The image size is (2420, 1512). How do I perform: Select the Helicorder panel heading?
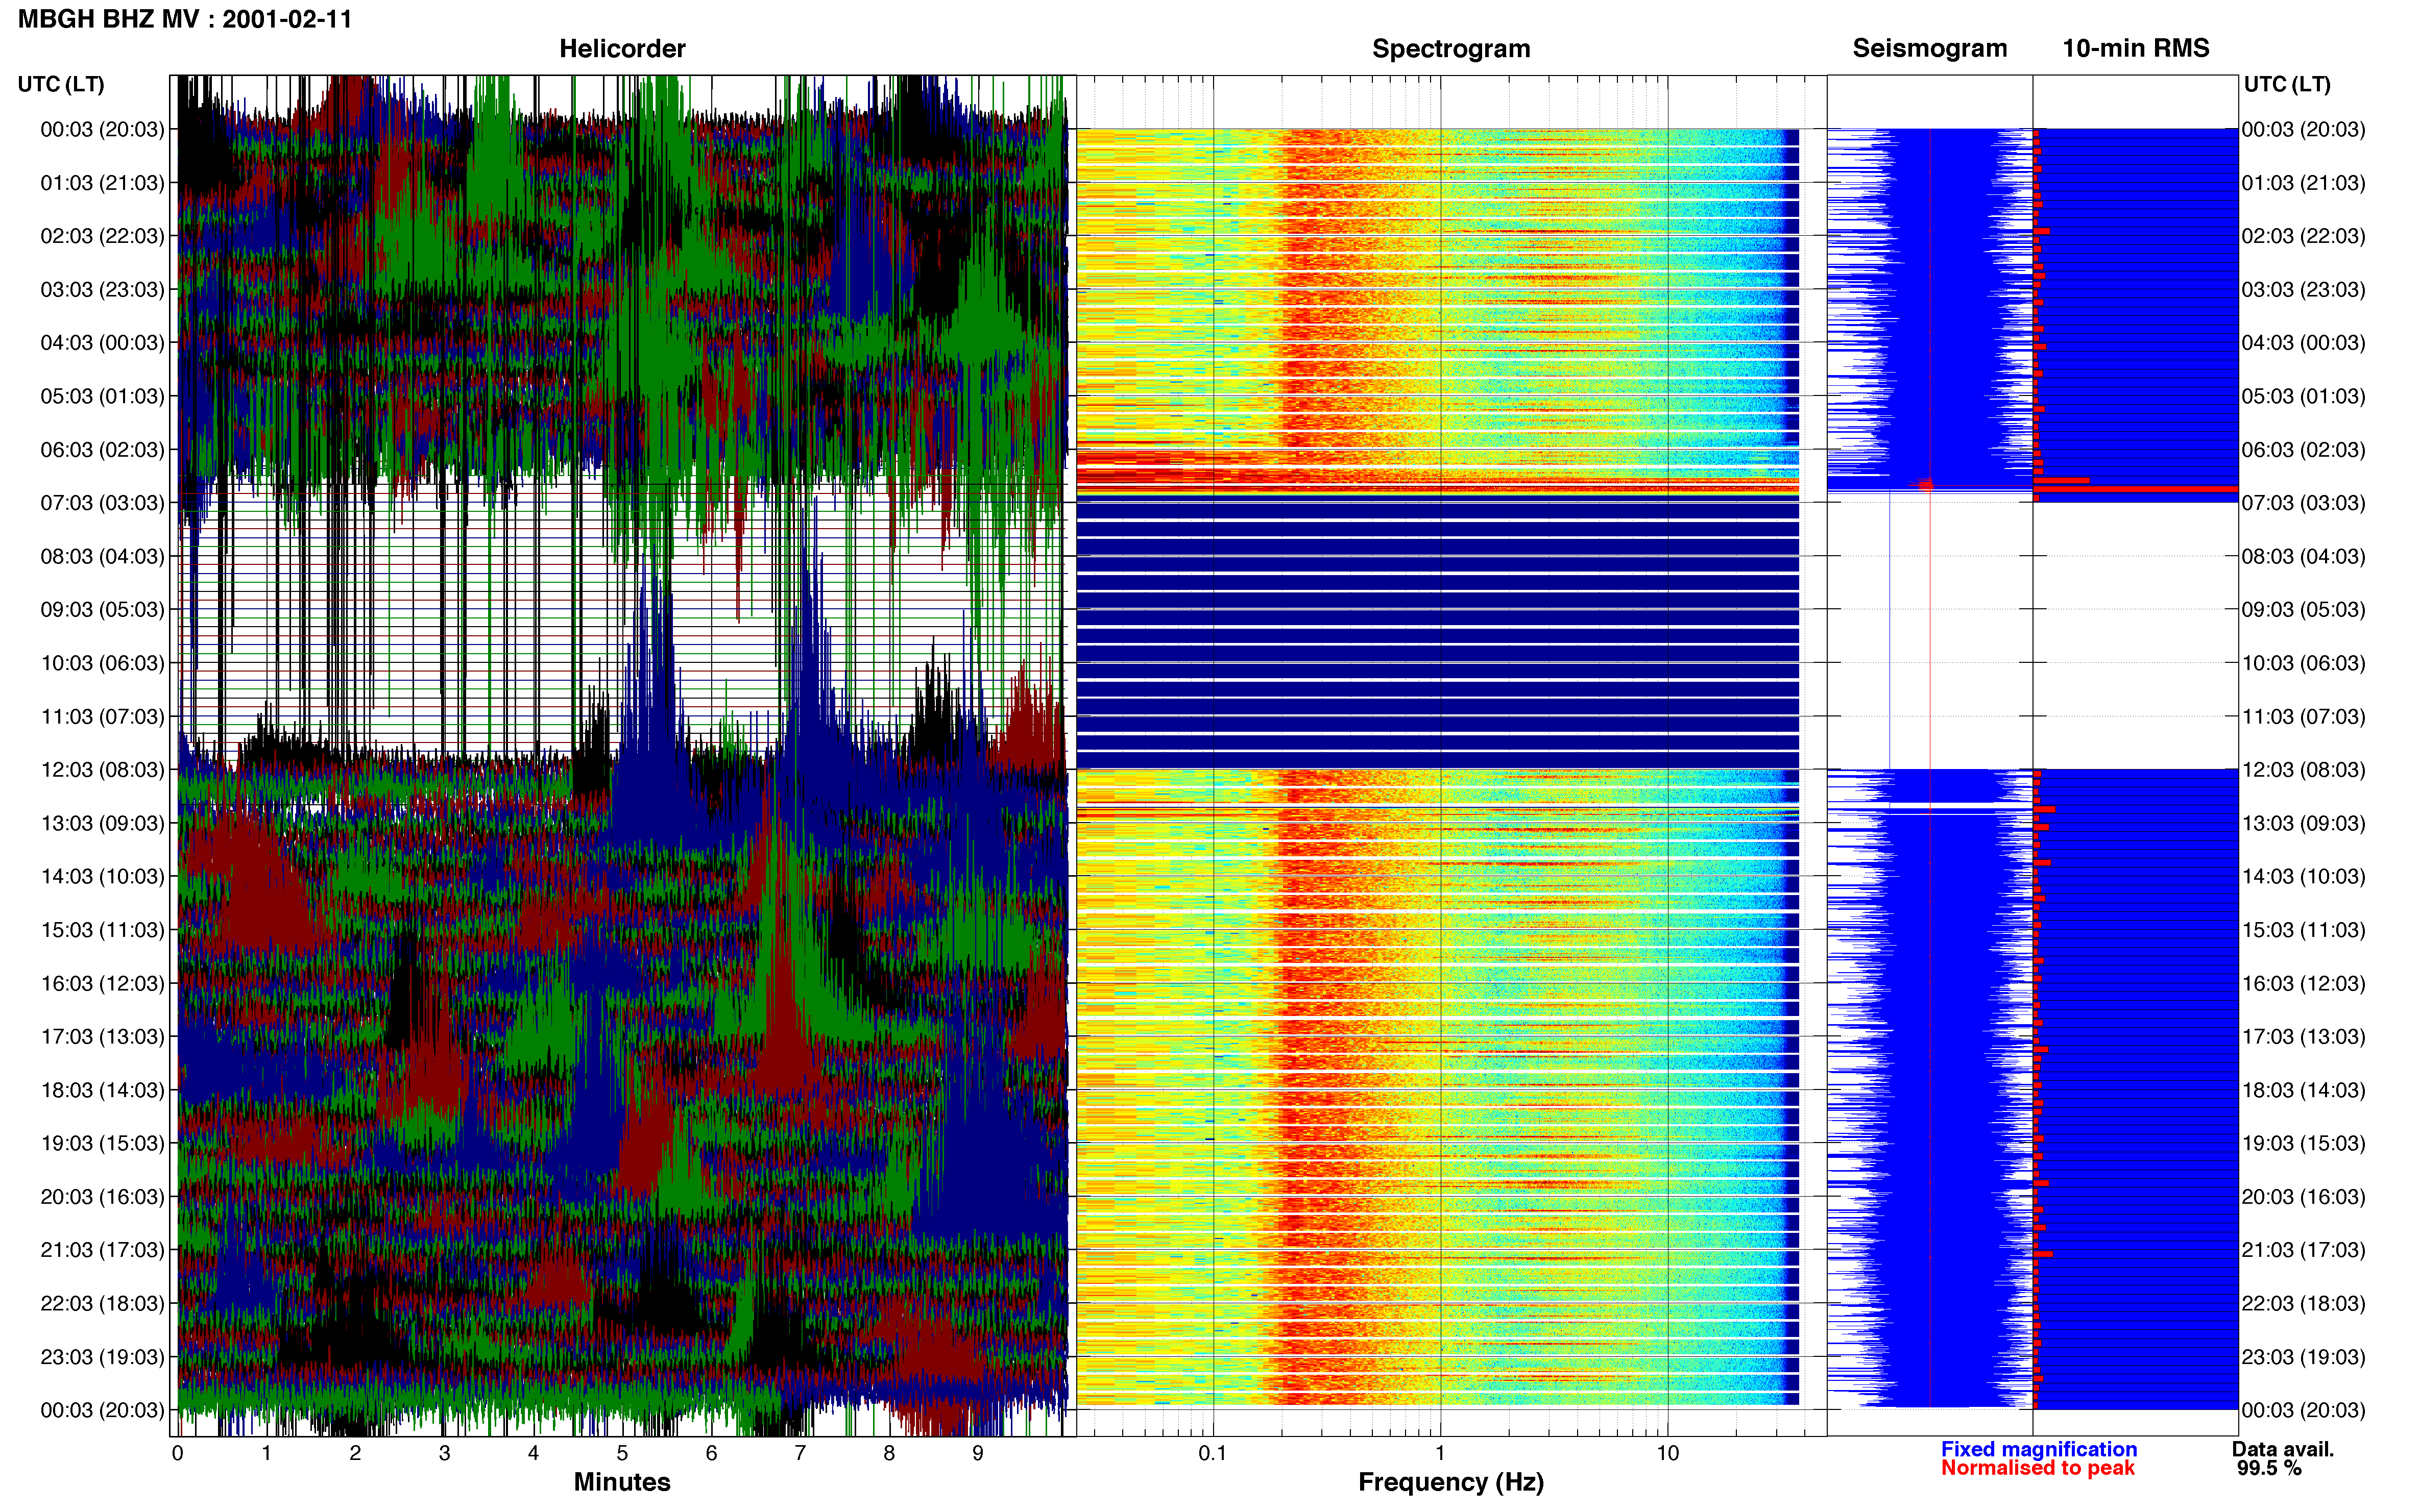coord(622,48)
